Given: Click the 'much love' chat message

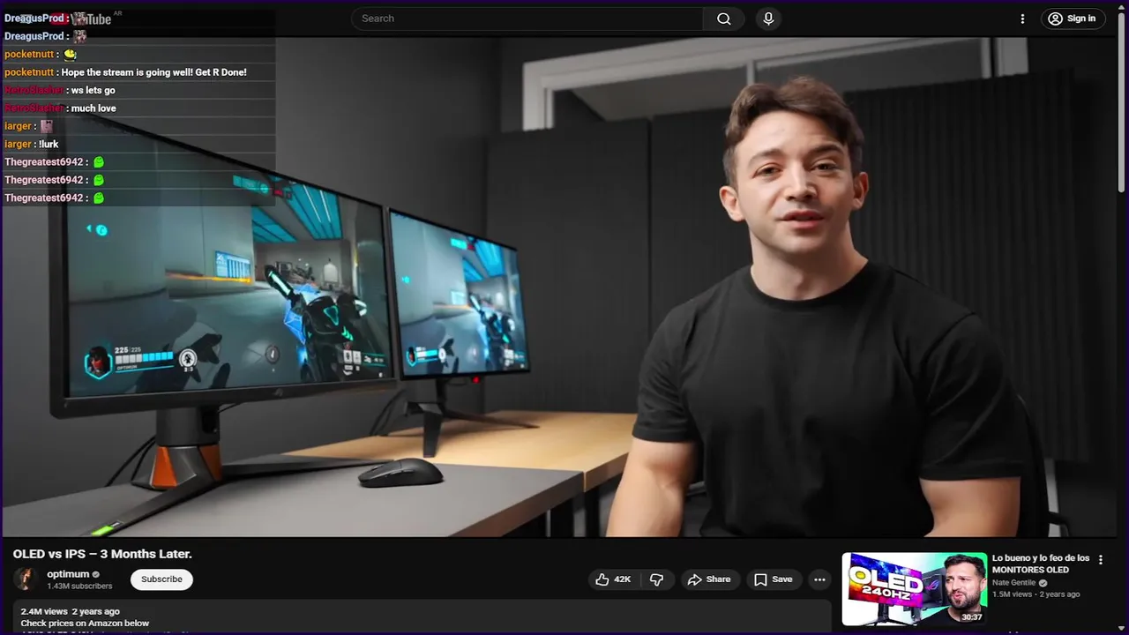Looking at the screenshot, I should [x=93, y=108].
